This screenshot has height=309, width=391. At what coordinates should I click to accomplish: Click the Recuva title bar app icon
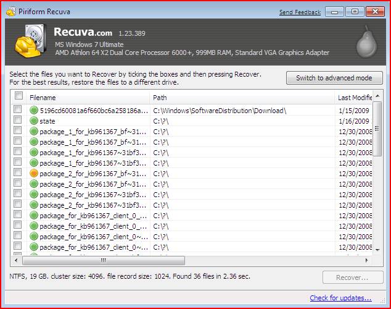10,12
